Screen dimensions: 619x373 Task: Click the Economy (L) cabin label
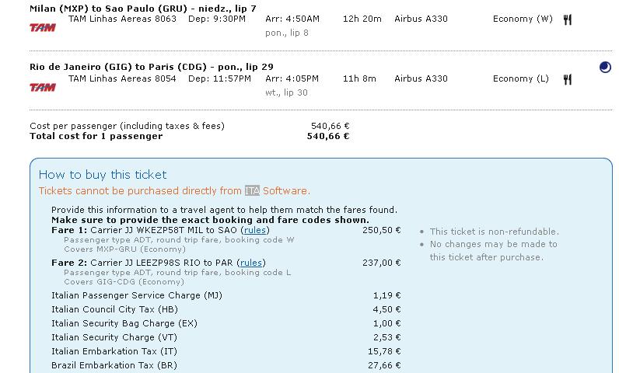(x=521, y=78)
